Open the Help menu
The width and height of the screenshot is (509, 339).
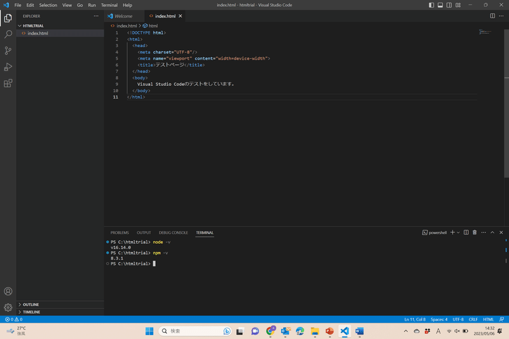coord(127,5)
